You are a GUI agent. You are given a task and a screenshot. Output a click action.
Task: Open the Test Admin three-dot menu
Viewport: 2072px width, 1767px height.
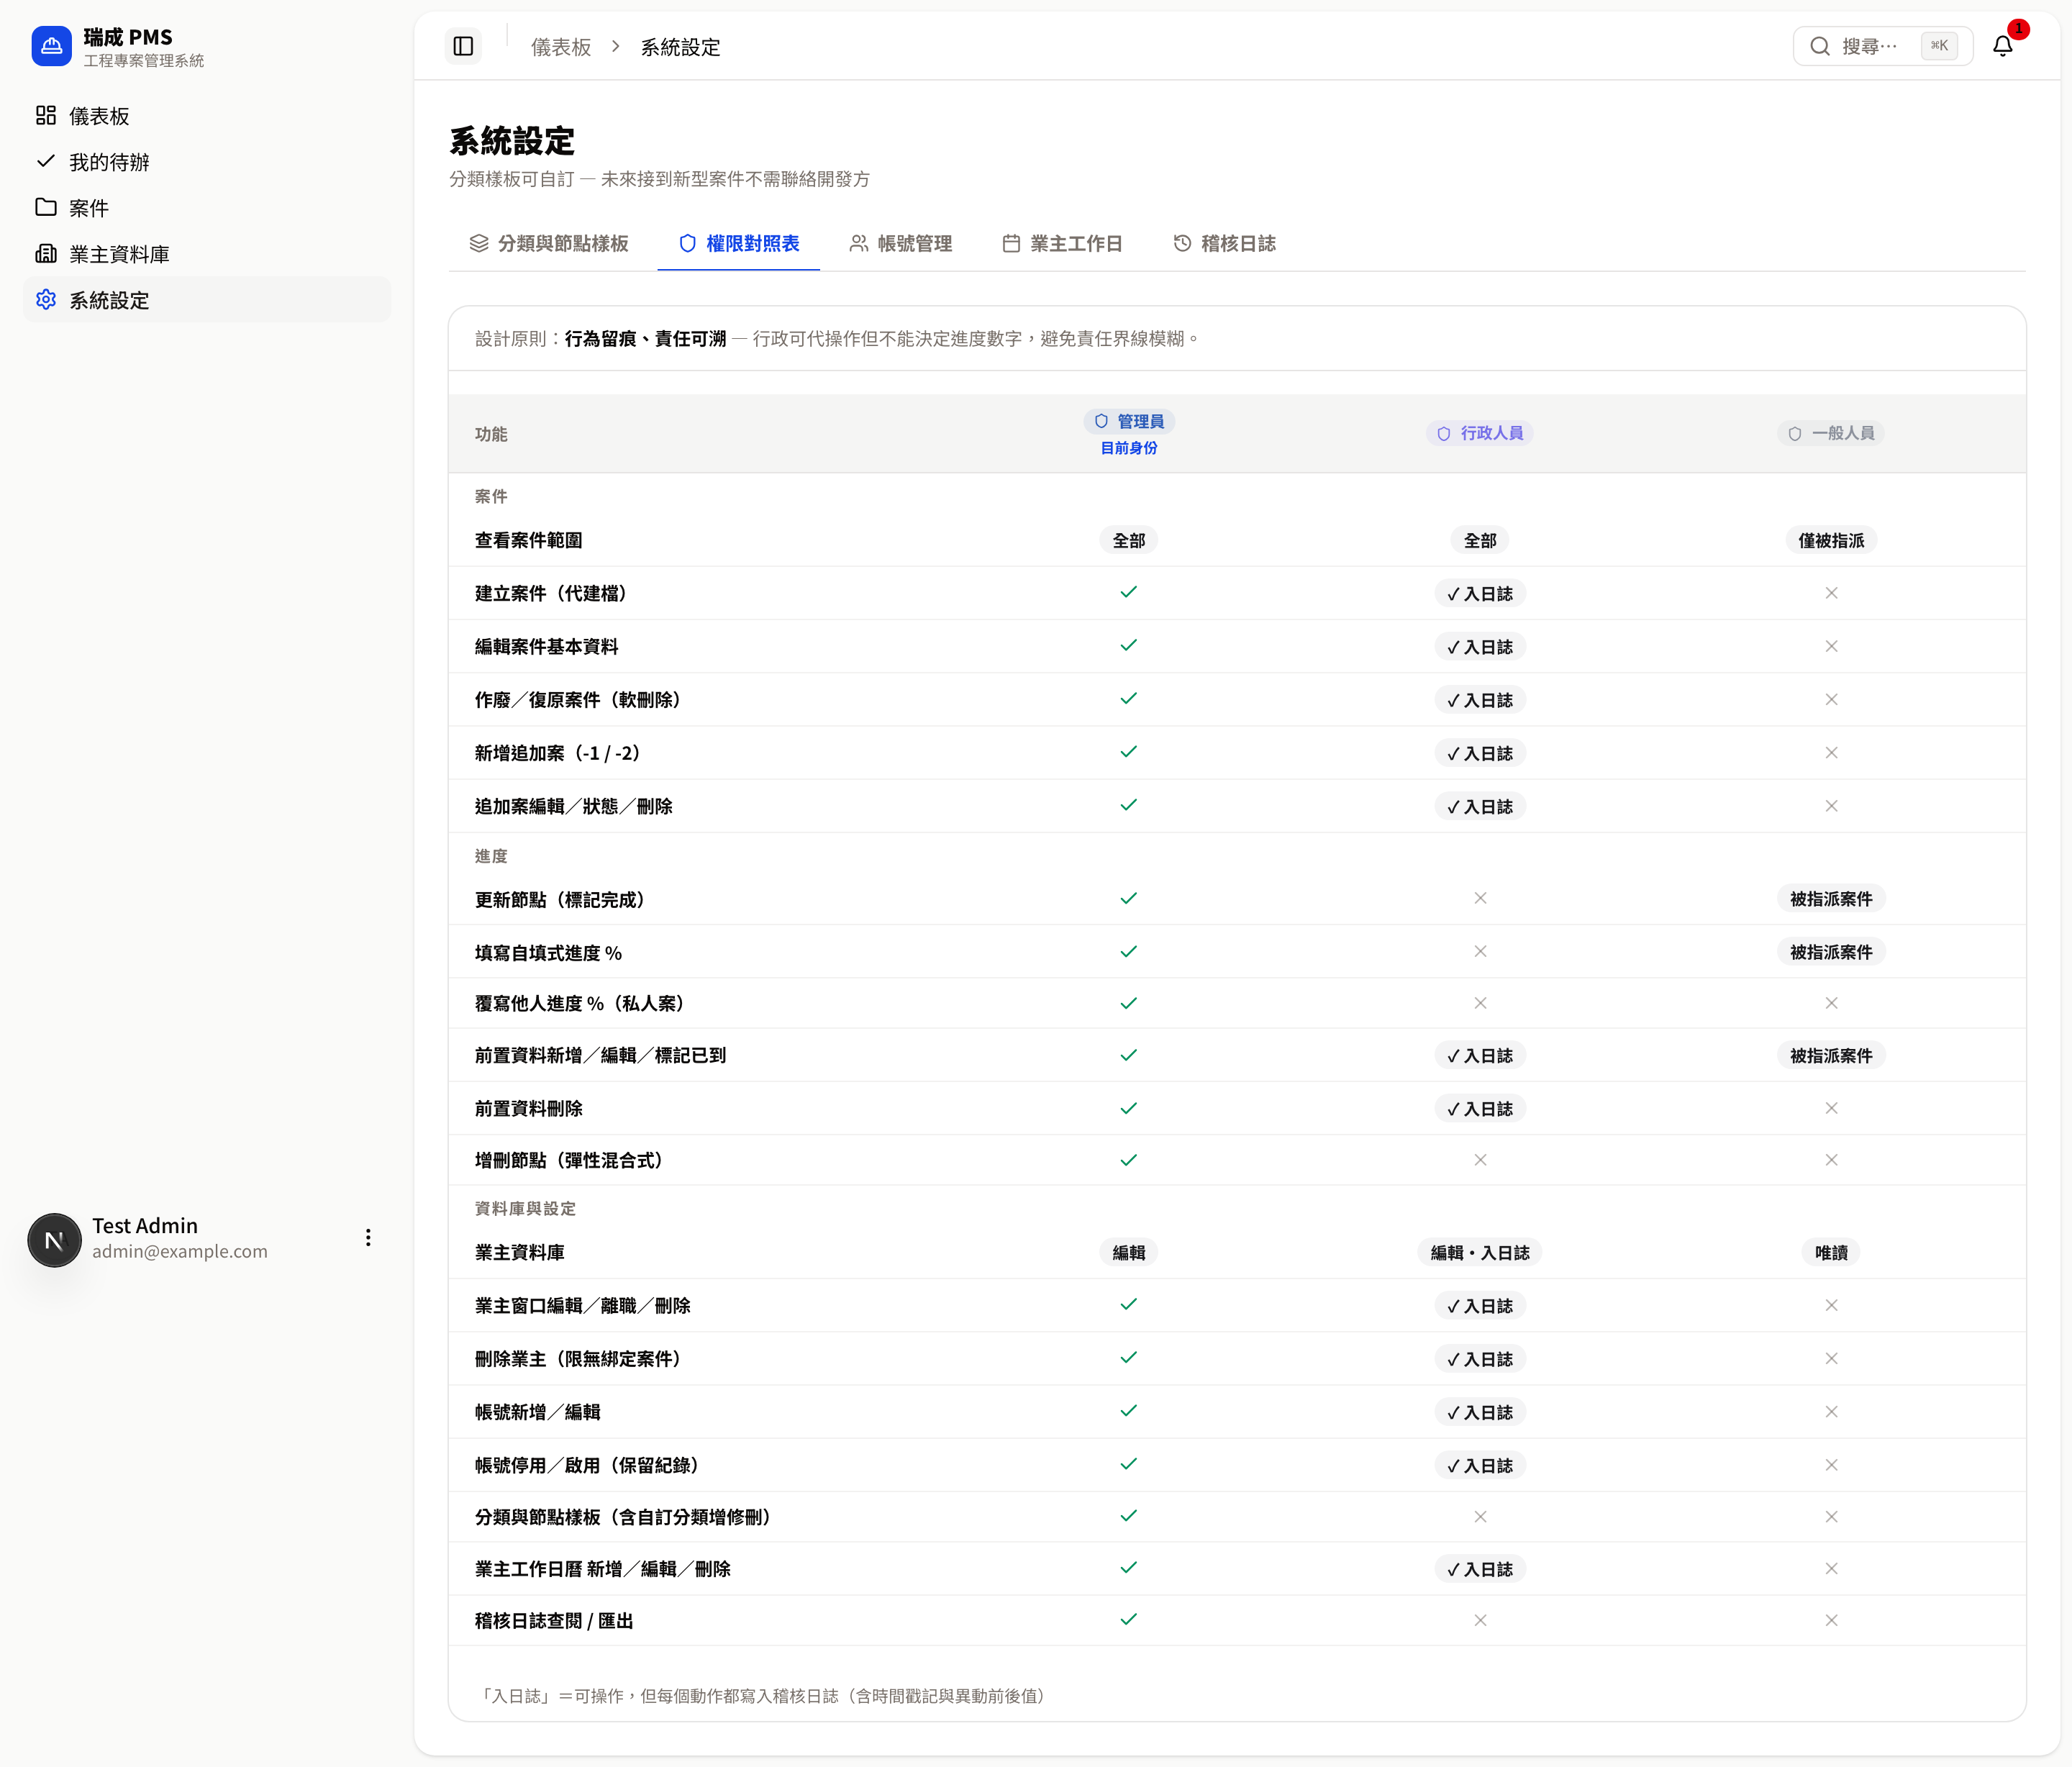pos(368,1238)
